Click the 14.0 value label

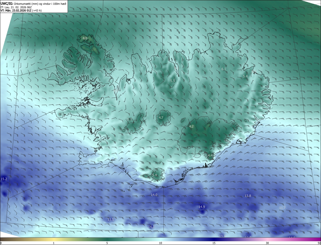coord(154,195)
